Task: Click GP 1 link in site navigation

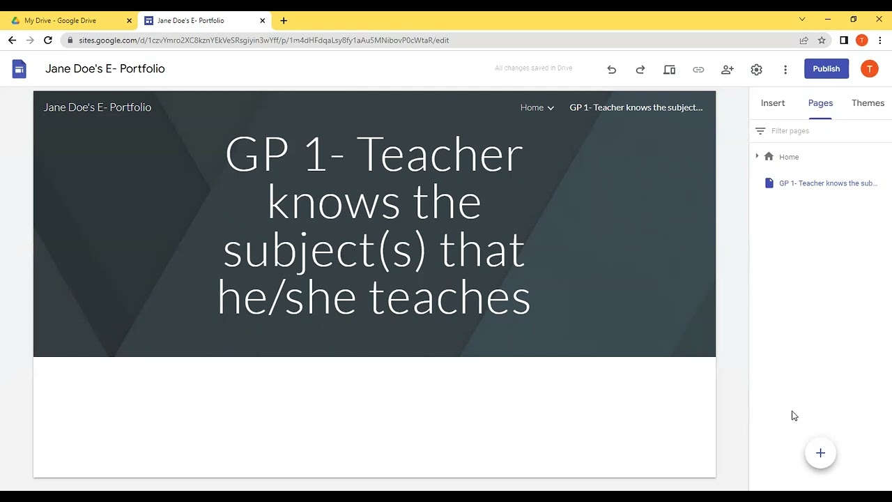Action: 636,107
